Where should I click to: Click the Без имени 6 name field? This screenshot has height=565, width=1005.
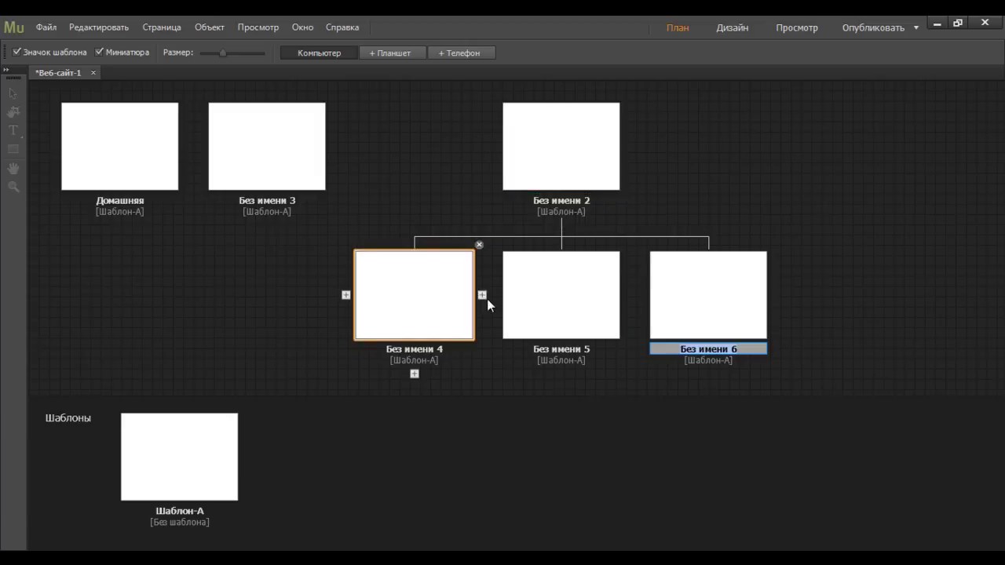tap(708, 349)
